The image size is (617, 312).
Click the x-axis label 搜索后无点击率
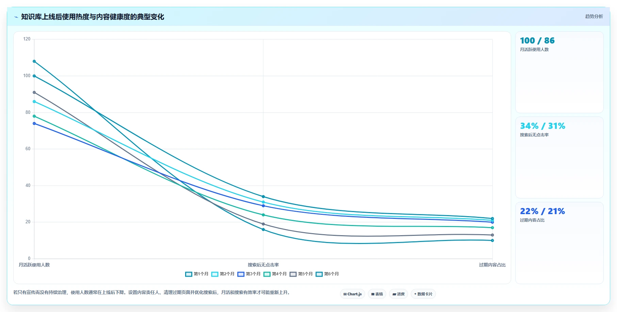tap(263, 265)
